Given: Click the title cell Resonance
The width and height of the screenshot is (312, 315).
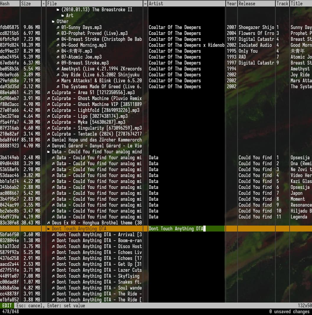Looking at the screenshot, I should tap(301, 205).
